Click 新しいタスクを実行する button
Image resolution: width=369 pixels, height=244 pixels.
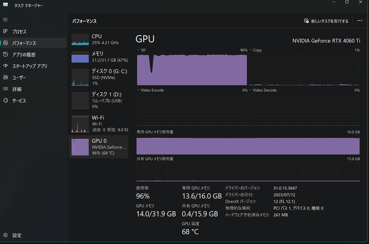click(x=326, y=21)
